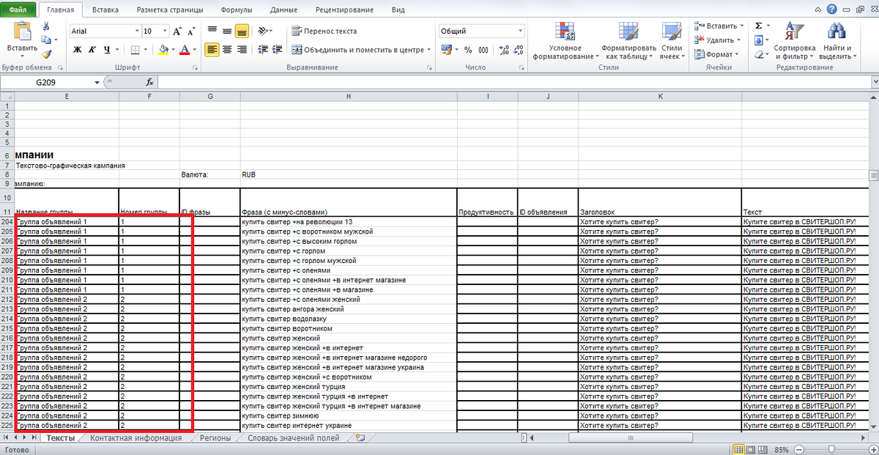Click the accounting currency format icon

[x=447, y=50]
